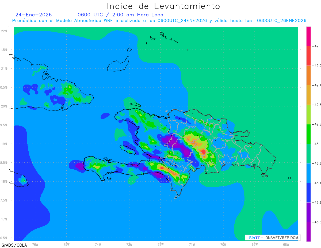Select the lime segment between -42.6 and -42.8
This screenshot has width=321, height=248.
point(308,115)
